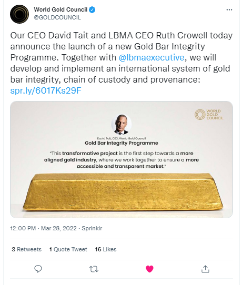The image size is (243, 285).
Task: Click the World Gold Council logo in image
Action: (209, 115)
